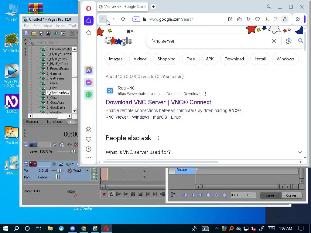Open the Player icon in Opera sidebar

pyautogui.click(x=88, y=130)
